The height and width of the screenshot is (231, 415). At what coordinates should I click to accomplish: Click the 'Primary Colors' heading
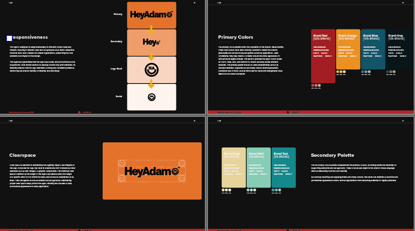[x=236, y=38]
